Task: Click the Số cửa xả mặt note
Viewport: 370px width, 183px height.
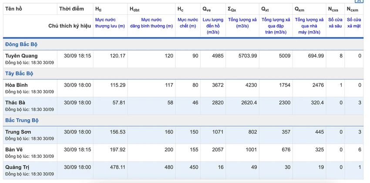Action: tap(354, 23)
